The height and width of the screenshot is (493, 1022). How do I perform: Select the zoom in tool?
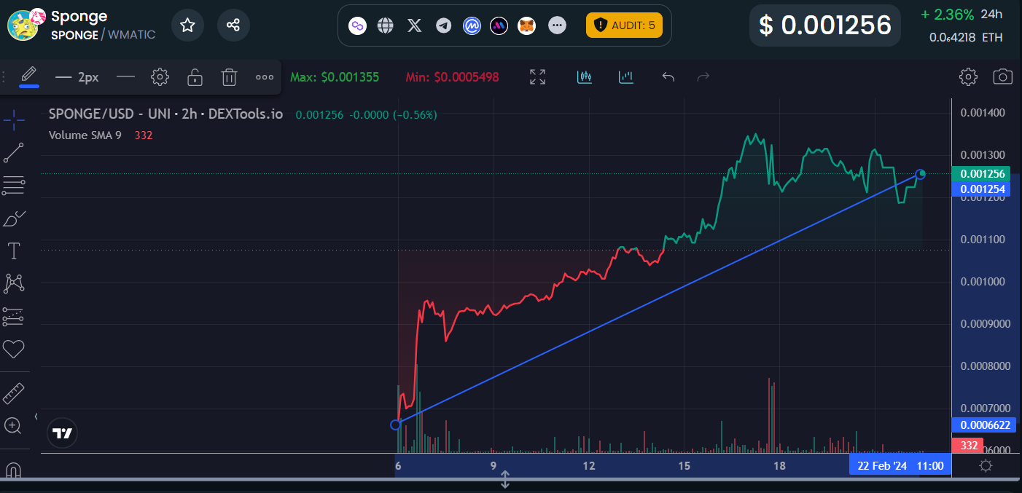click(x=13, y=426)
